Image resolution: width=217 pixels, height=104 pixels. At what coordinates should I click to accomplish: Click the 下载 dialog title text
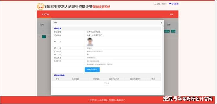tap(55, 23)
